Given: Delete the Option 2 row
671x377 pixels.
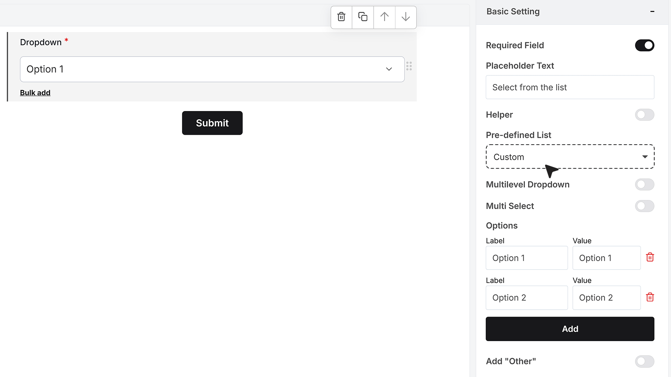Looking at the screenshot, I should pyautogui.click(x=650, y=297).
